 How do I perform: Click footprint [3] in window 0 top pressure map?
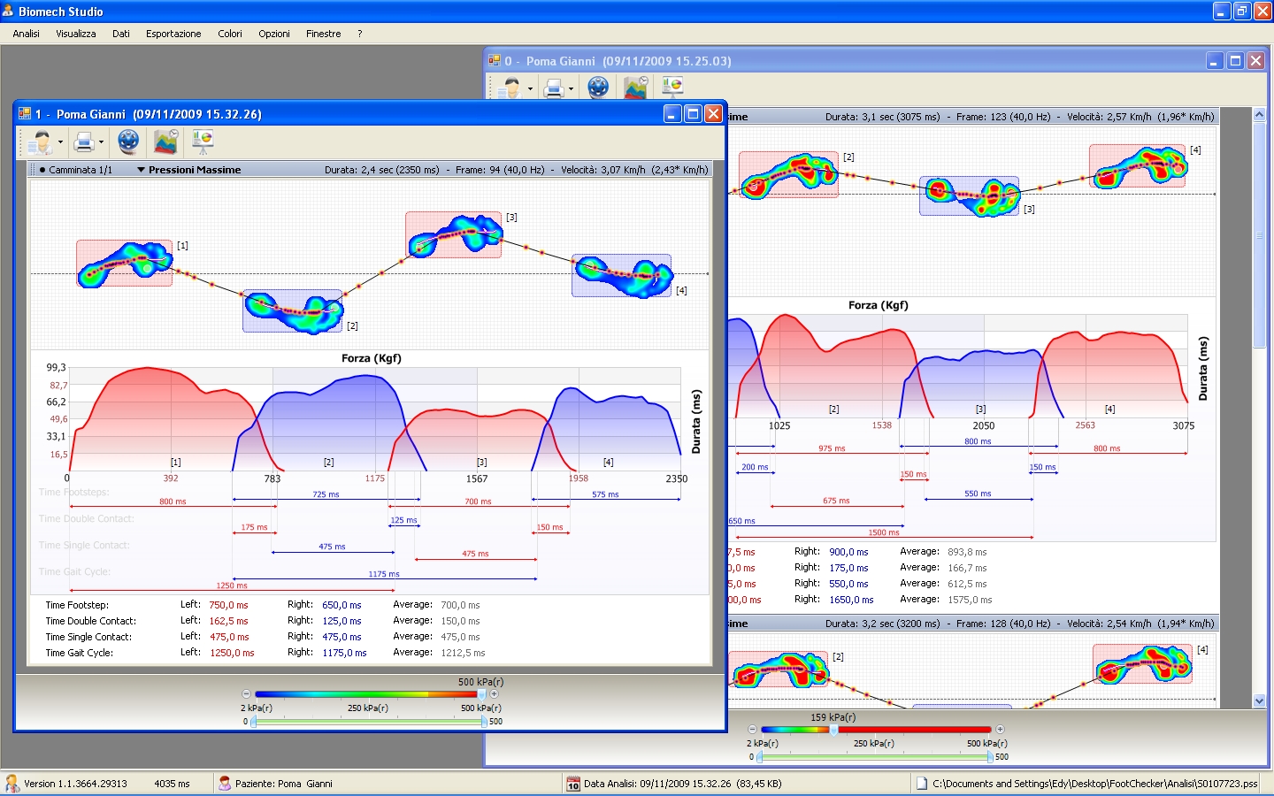coord(970,195)
